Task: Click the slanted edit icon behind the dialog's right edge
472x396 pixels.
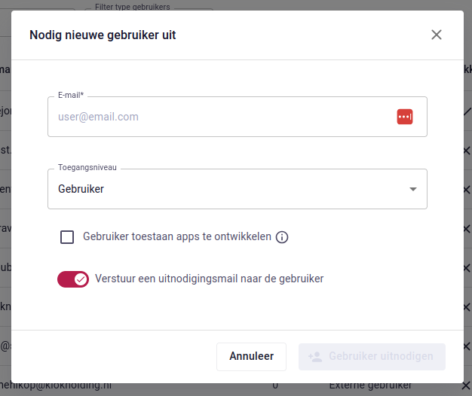Action: click(x=467, y=111)
